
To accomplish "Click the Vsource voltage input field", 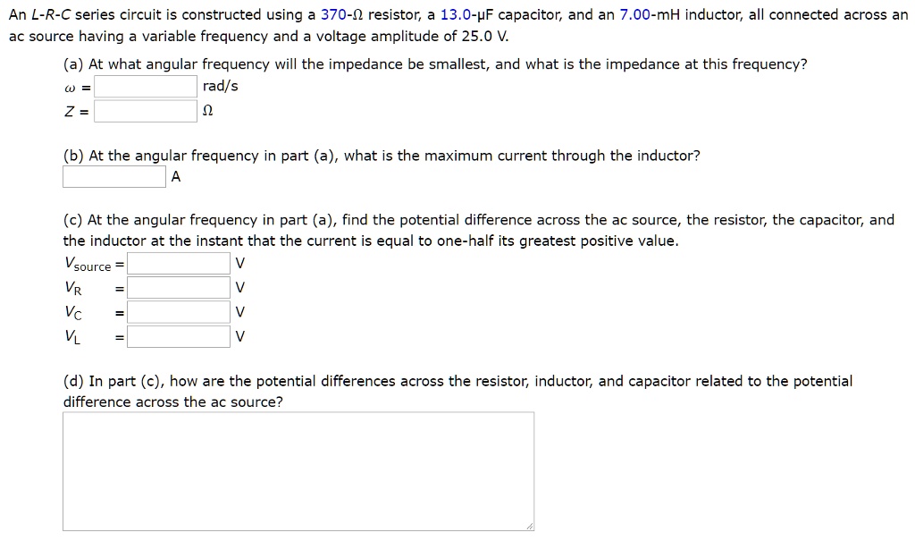I will pyautogui.click(x=179, y=264).
